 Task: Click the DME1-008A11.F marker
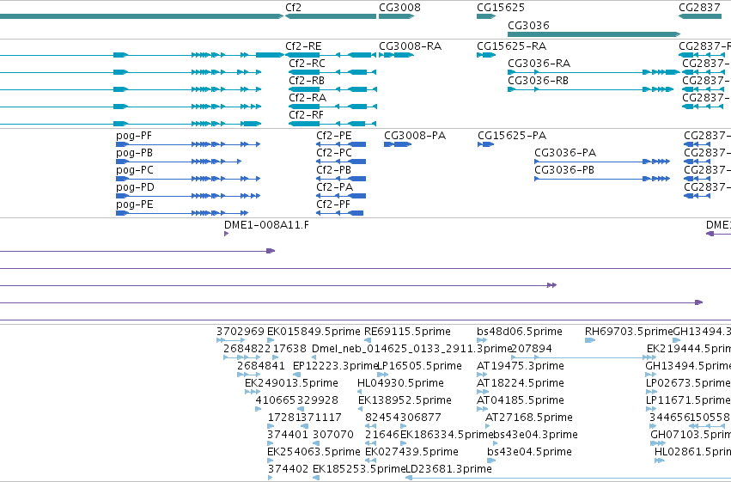226,234
